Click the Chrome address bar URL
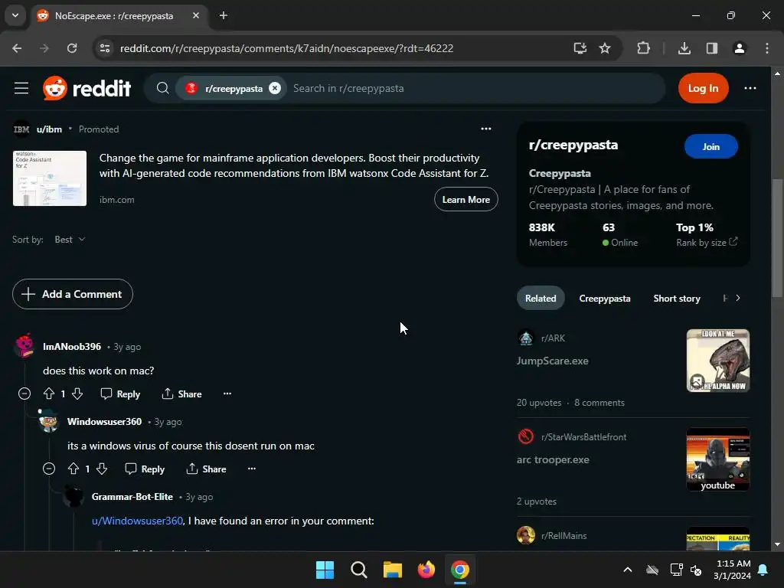This screenshot has width=784, height=588. 286,48
